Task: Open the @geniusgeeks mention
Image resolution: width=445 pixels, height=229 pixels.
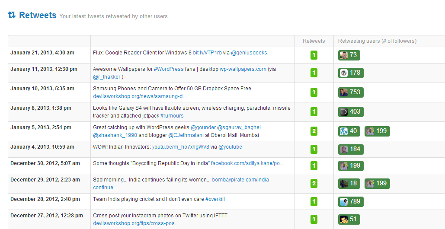Action: point(249,53)
